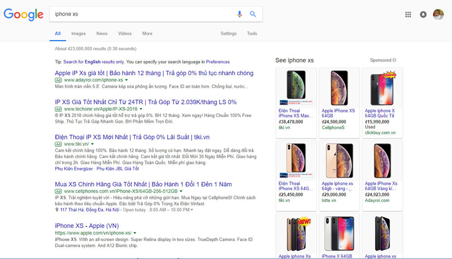Switch to the Videos tab
This screenshot has height=259, width=452.
click(125, 34)
